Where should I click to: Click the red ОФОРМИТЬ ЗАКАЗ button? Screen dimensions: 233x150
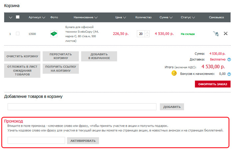click(213, 84)
